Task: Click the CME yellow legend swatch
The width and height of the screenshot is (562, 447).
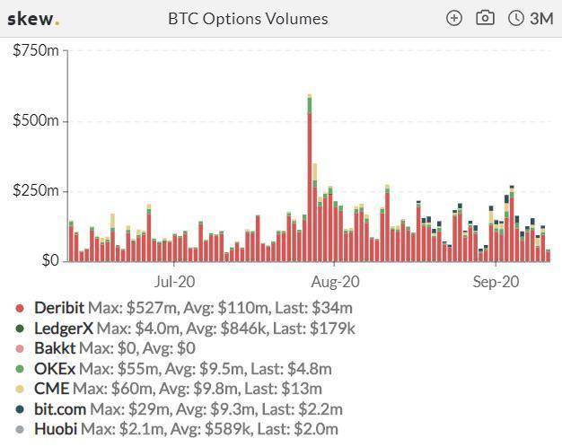Action: click(20, 389)
